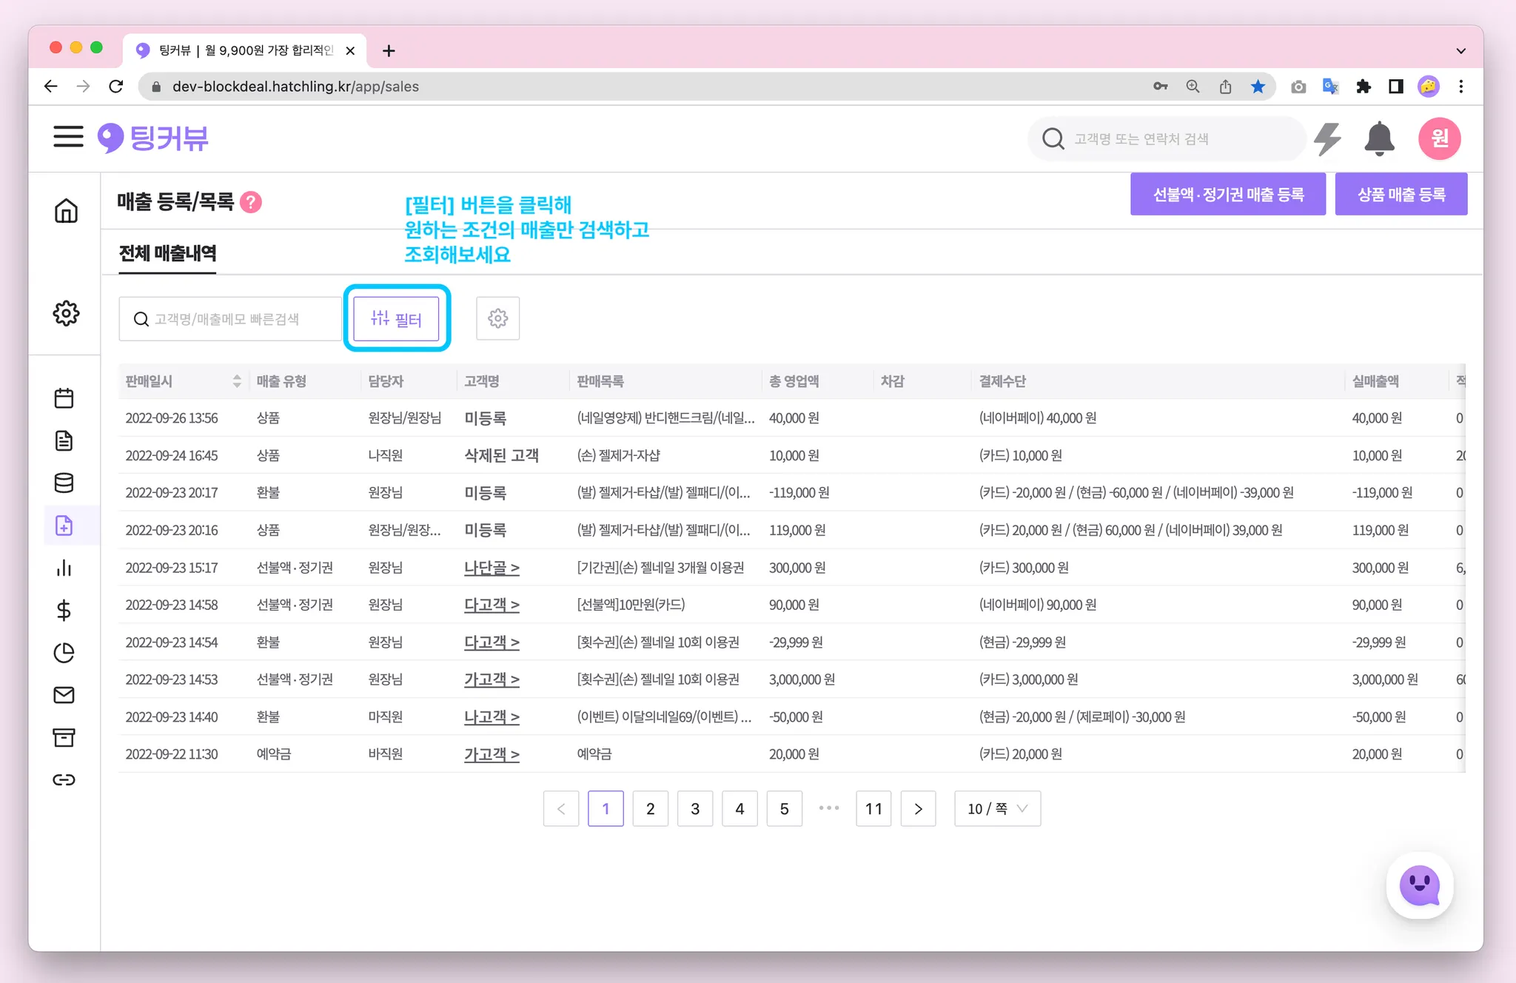The width and height of the screenshot is (1516, 983).
Task: Go to page 3 in pagination
Action: [x=694, y=808]
